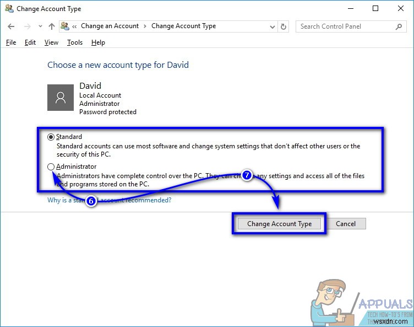Viewport: 414px width, 327px height.
Task: Click the window title bar app icon
Action: pos(9,8)
